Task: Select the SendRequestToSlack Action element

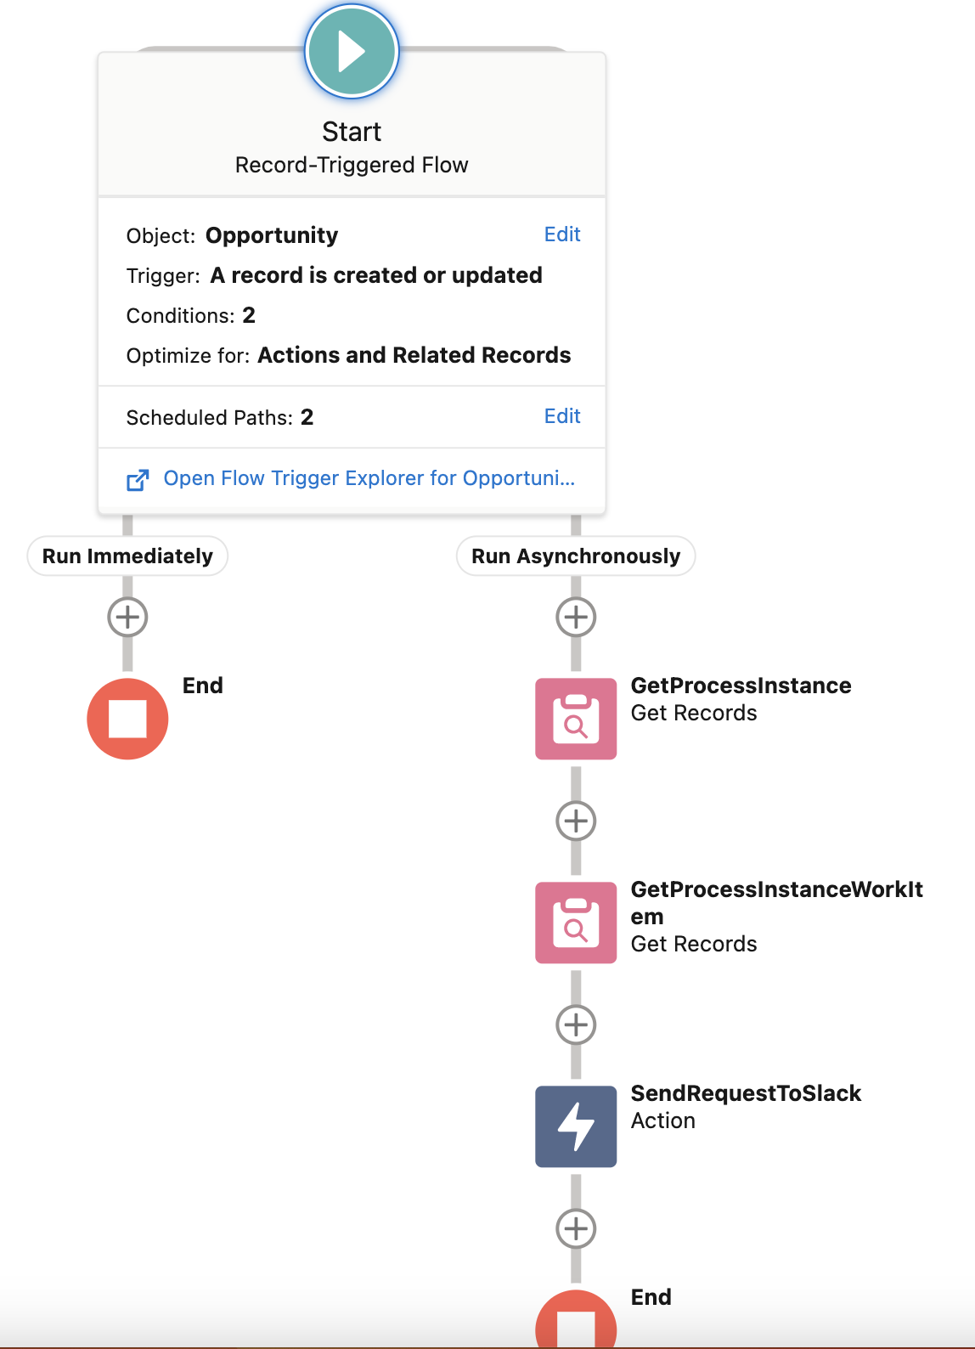Action: click(x=576, y=1127)
